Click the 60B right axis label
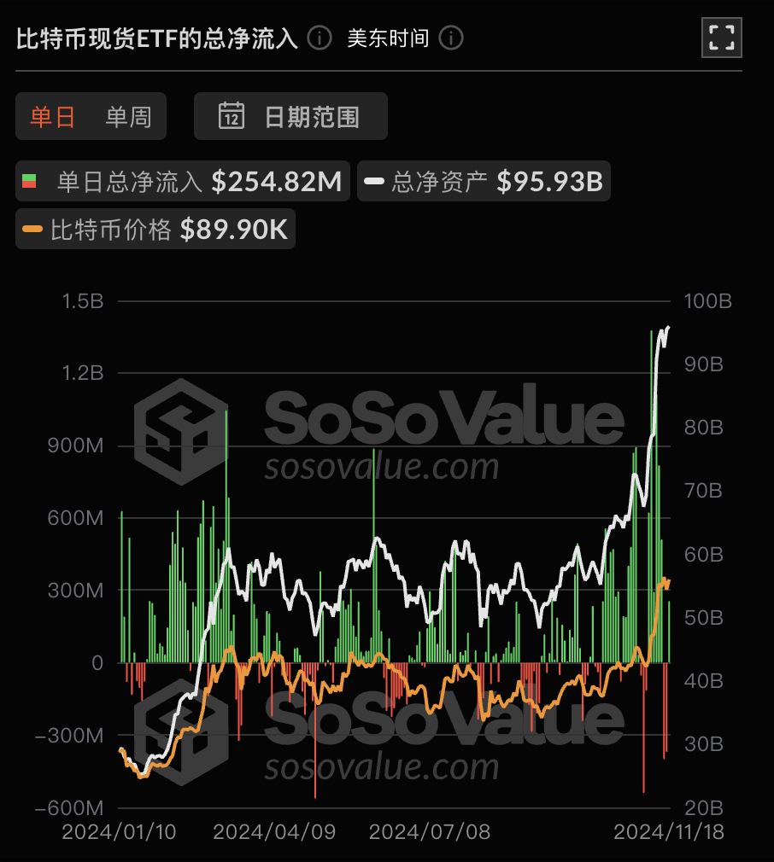 click(x=704, y=555)
